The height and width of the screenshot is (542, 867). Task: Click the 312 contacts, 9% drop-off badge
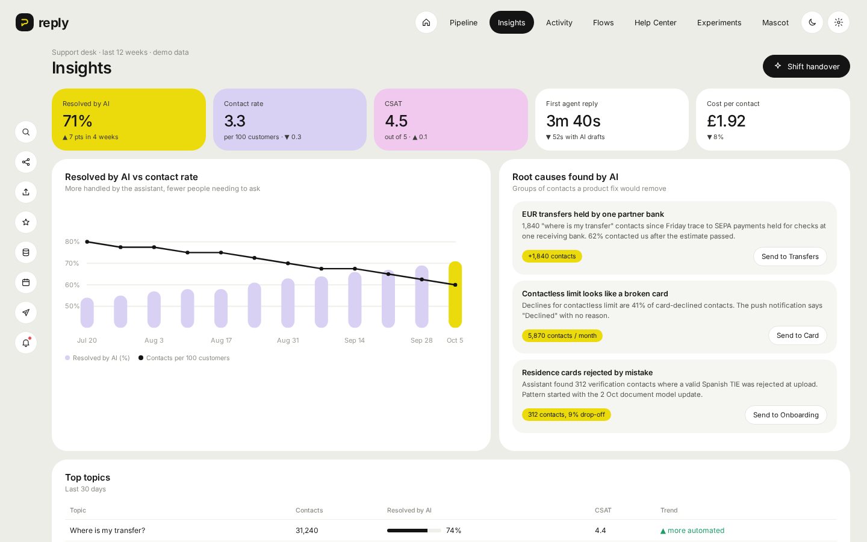pyautogui.click(x=567, y=414)
